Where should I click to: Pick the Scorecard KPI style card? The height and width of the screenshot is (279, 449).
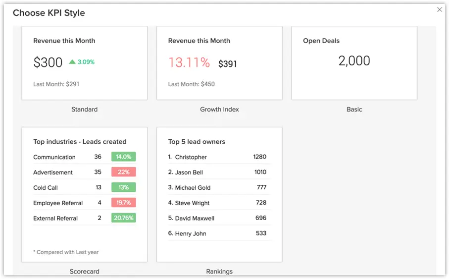point(84,194)
